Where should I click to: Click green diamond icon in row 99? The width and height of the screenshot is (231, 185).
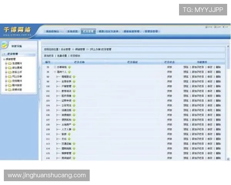tap(74, 81)
